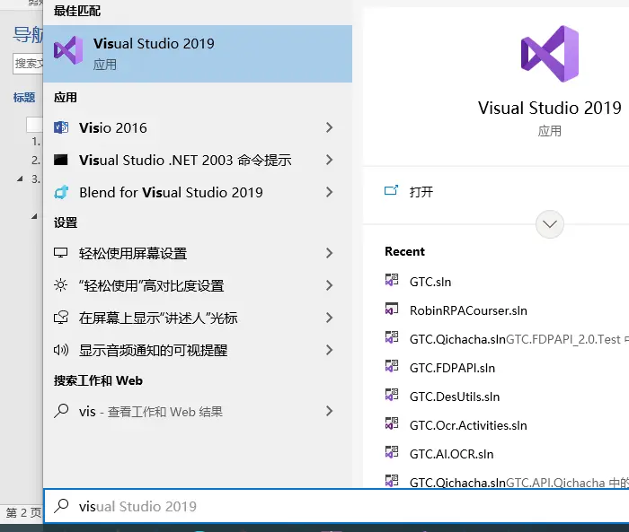Click the Visio 2016 app icon
The height and width of the screenshot is (532, 629).
pos(61,127)
